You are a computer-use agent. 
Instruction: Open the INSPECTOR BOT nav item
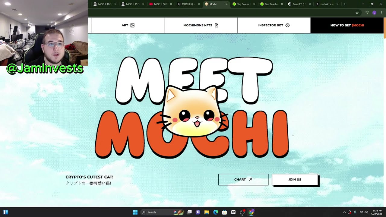click(x=274, y=25)
